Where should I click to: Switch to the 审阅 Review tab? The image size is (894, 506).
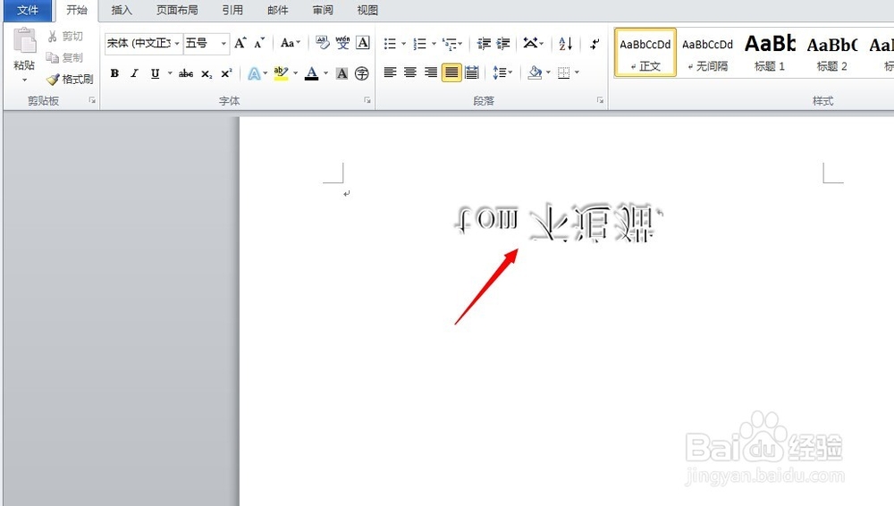pyautogui.click(x=323, y=10)
